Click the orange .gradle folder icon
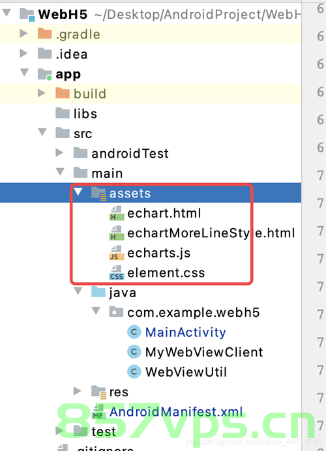This screenshot has height=451, width=326. pyautogui.click(x=44, y=34)
